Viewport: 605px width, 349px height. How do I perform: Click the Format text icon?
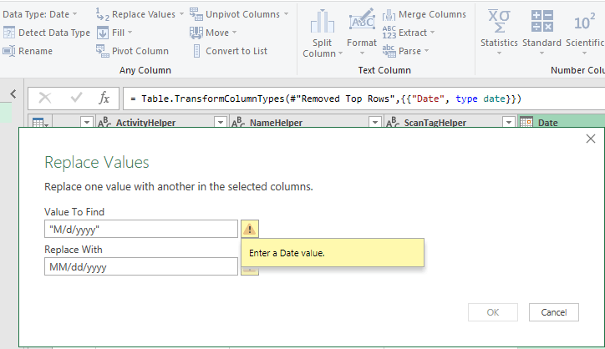[x=362, y=21]
